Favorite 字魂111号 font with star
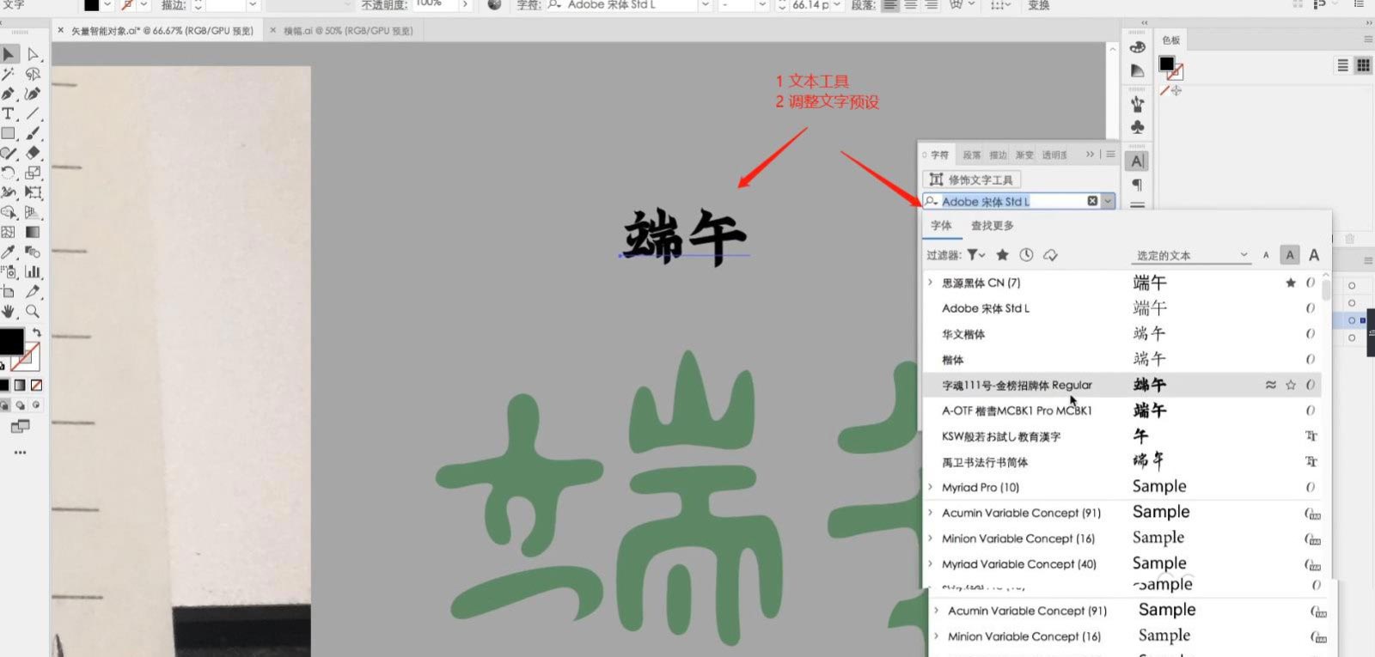This screenshot has height=657, width=1375. [x=1290, y=385]
